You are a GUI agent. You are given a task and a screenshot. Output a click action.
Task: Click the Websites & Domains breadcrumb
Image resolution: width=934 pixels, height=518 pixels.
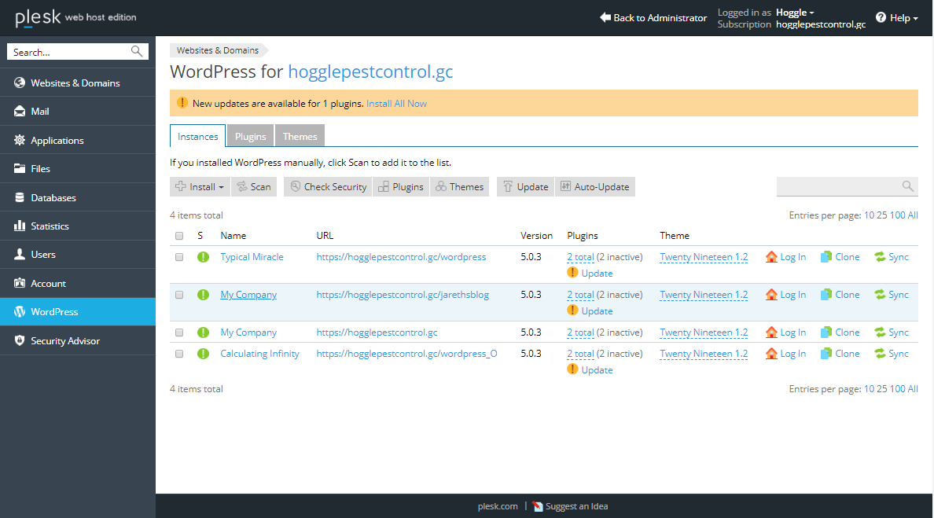[x=218, y=50]
